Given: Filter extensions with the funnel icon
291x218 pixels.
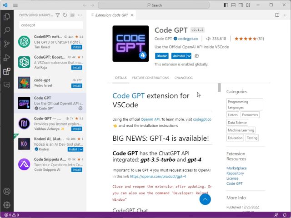Looking at the screenshot, I should point(58,15).
